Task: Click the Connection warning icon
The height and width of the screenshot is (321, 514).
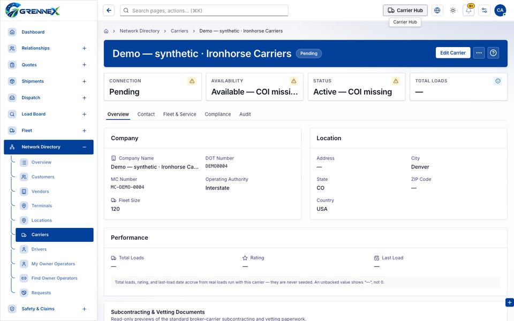Action: click(192, 81)
